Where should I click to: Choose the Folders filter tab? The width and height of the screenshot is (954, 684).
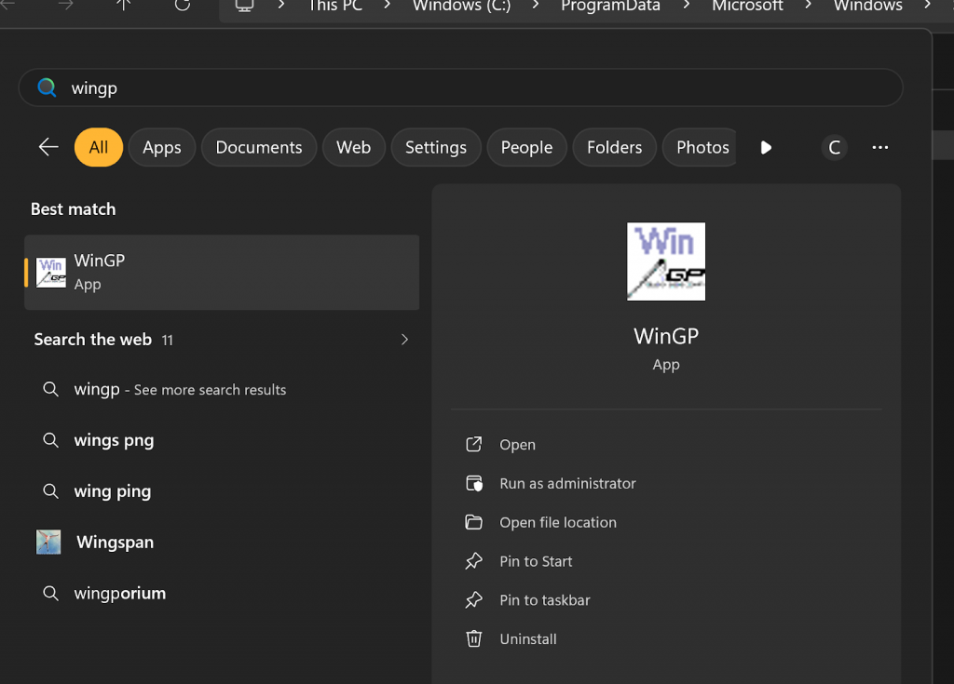click(x=614, y=147)
